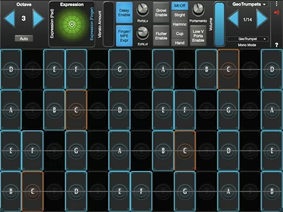The image size is (283, 212).
Task: Play the A pad in third row
Action: click(x=119, y=151)
